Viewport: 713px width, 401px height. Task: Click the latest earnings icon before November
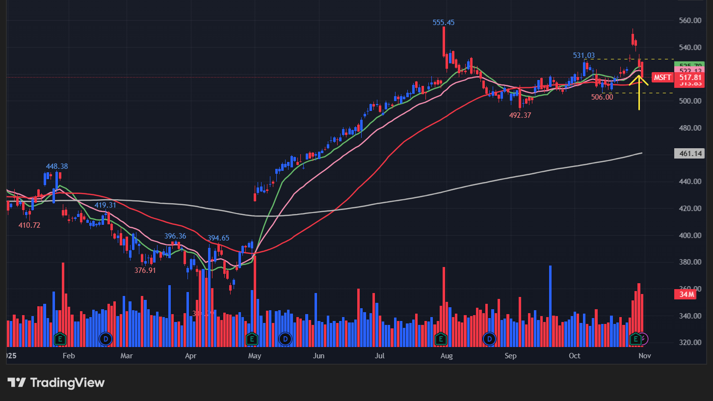click(x=635, y=338)
